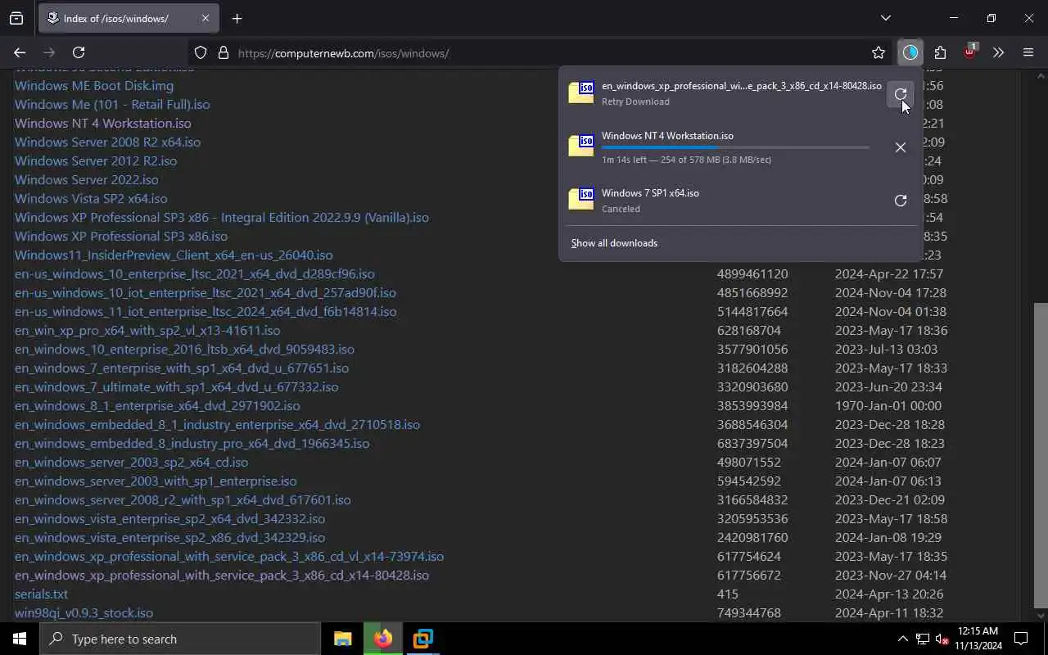List all tabs dropdown arrow
The height and width of the screenshot is (655, 1048).
pyautogui.click(x=886, y=18)
